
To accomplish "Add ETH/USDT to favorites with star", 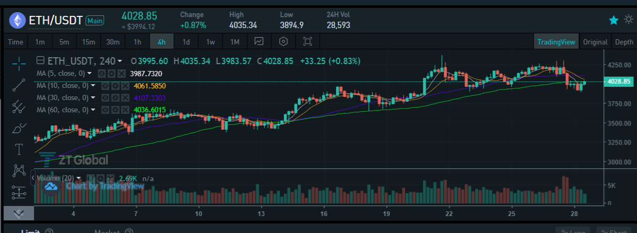I will (x=614, y=20).
